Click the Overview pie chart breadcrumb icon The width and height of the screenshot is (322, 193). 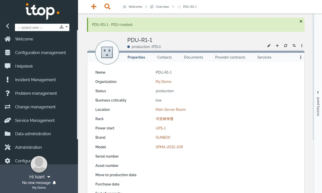point(152,7)
